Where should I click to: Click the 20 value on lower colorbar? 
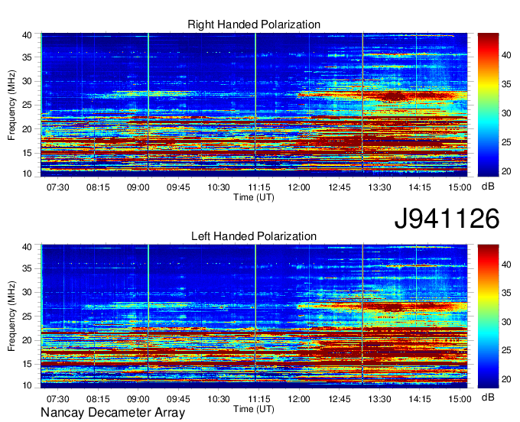[506, 379]
